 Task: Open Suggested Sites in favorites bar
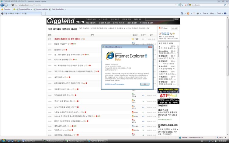pyautogui.click(x=24, y=9)
